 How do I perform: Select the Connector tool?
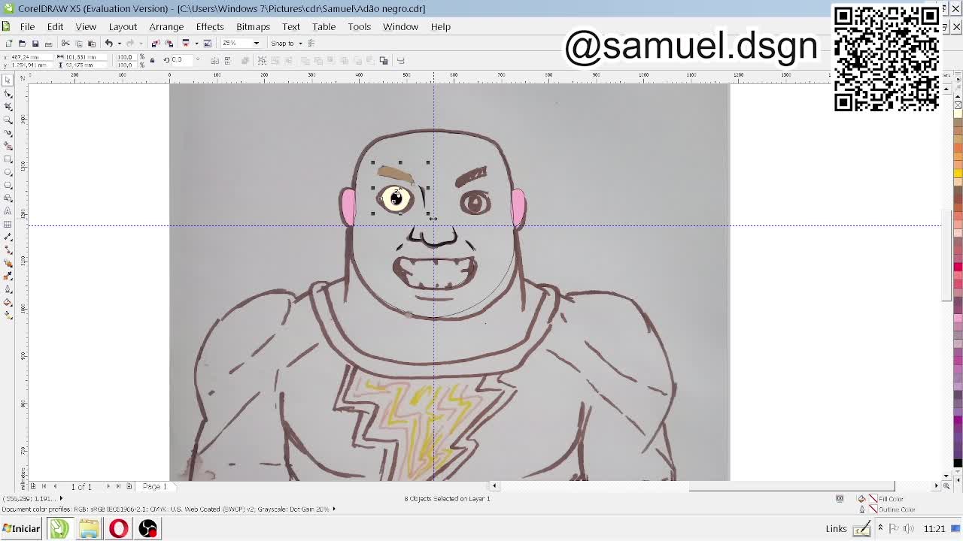point(8,250)
